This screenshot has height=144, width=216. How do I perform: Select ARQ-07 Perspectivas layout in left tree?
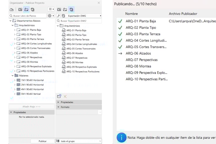click(32, 57)
